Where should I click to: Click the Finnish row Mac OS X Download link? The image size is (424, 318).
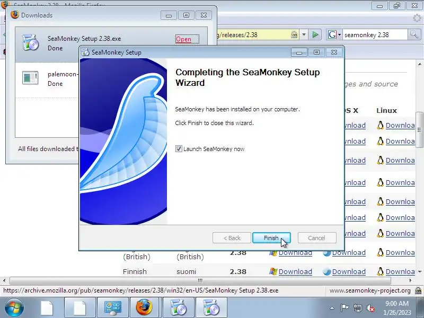click(349, 271)
